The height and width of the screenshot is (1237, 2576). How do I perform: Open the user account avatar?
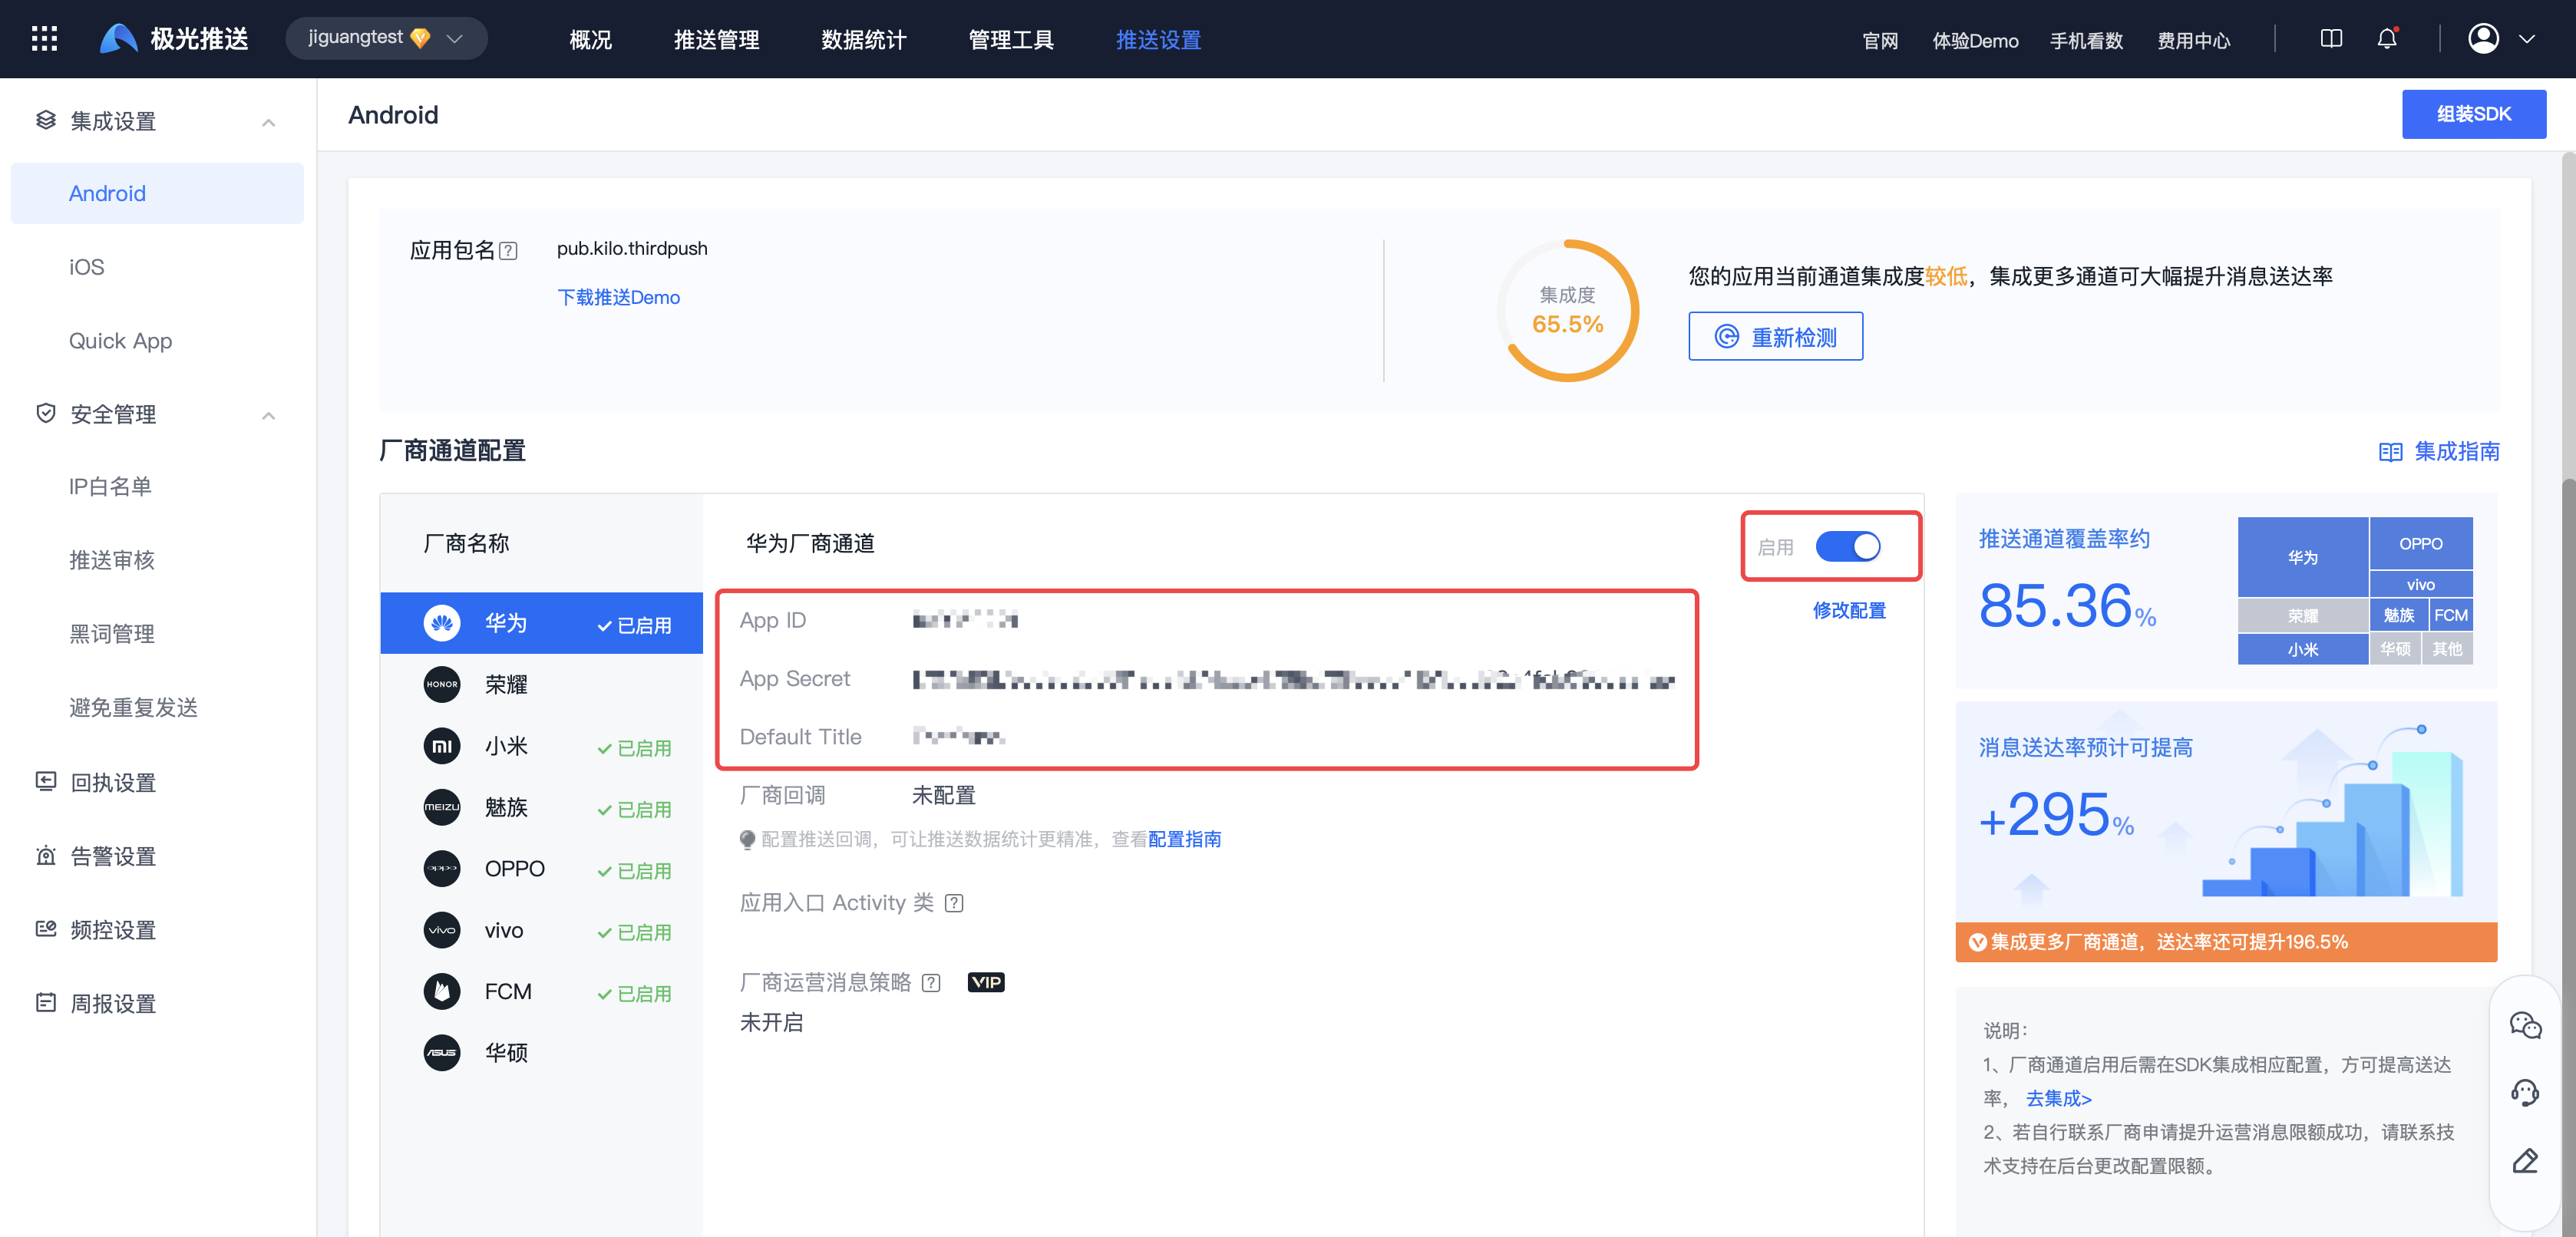[x=2483, y=39]
